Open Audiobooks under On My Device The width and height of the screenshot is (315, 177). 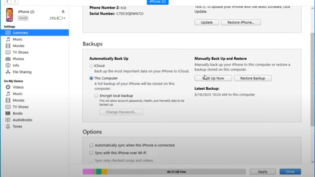[x=22, y=120]
